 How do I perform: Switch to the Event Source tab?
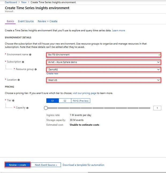coord(26,21)
